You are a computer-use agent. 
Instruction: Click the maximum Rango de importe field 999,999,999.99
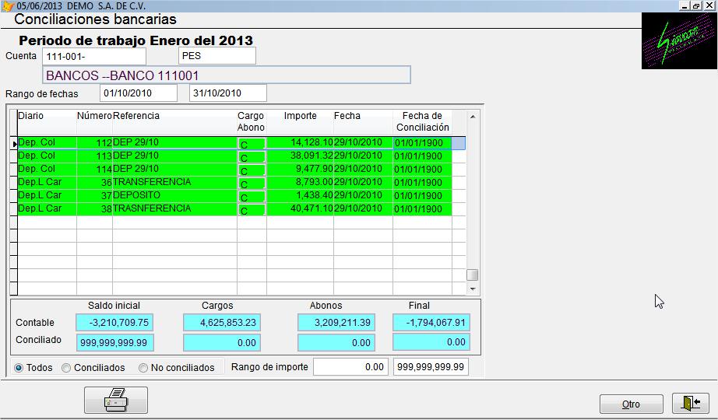click(x=431, y=367)
